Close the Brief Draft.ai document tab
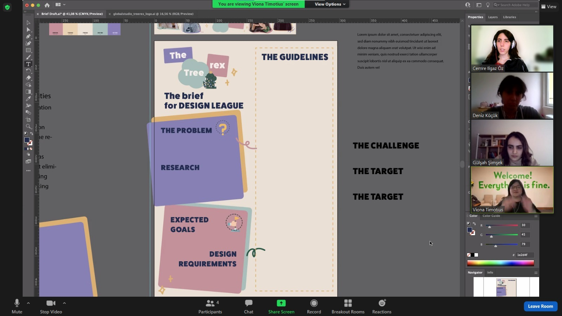This screenshot has width=562, height=316. (x=38, y=14)
